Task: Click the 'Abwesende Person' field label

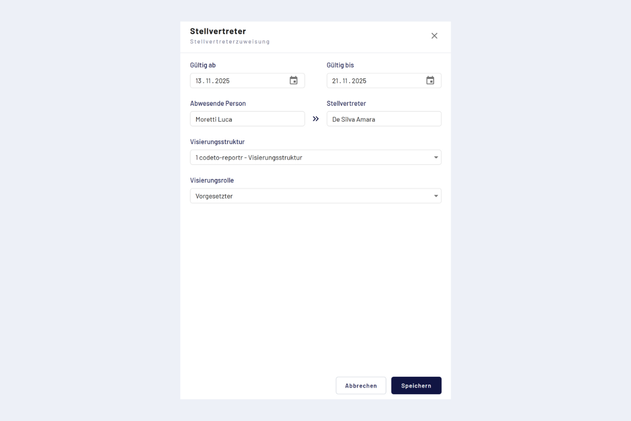Action: (x=218, y=104)
